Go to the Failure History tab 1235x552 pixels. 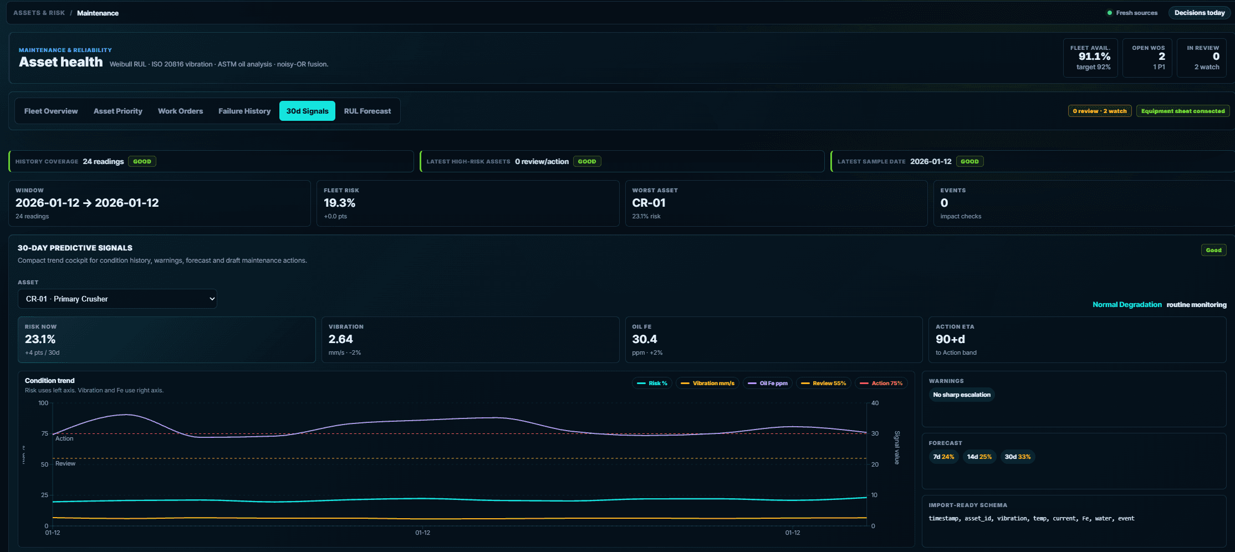tap(244, 111)
